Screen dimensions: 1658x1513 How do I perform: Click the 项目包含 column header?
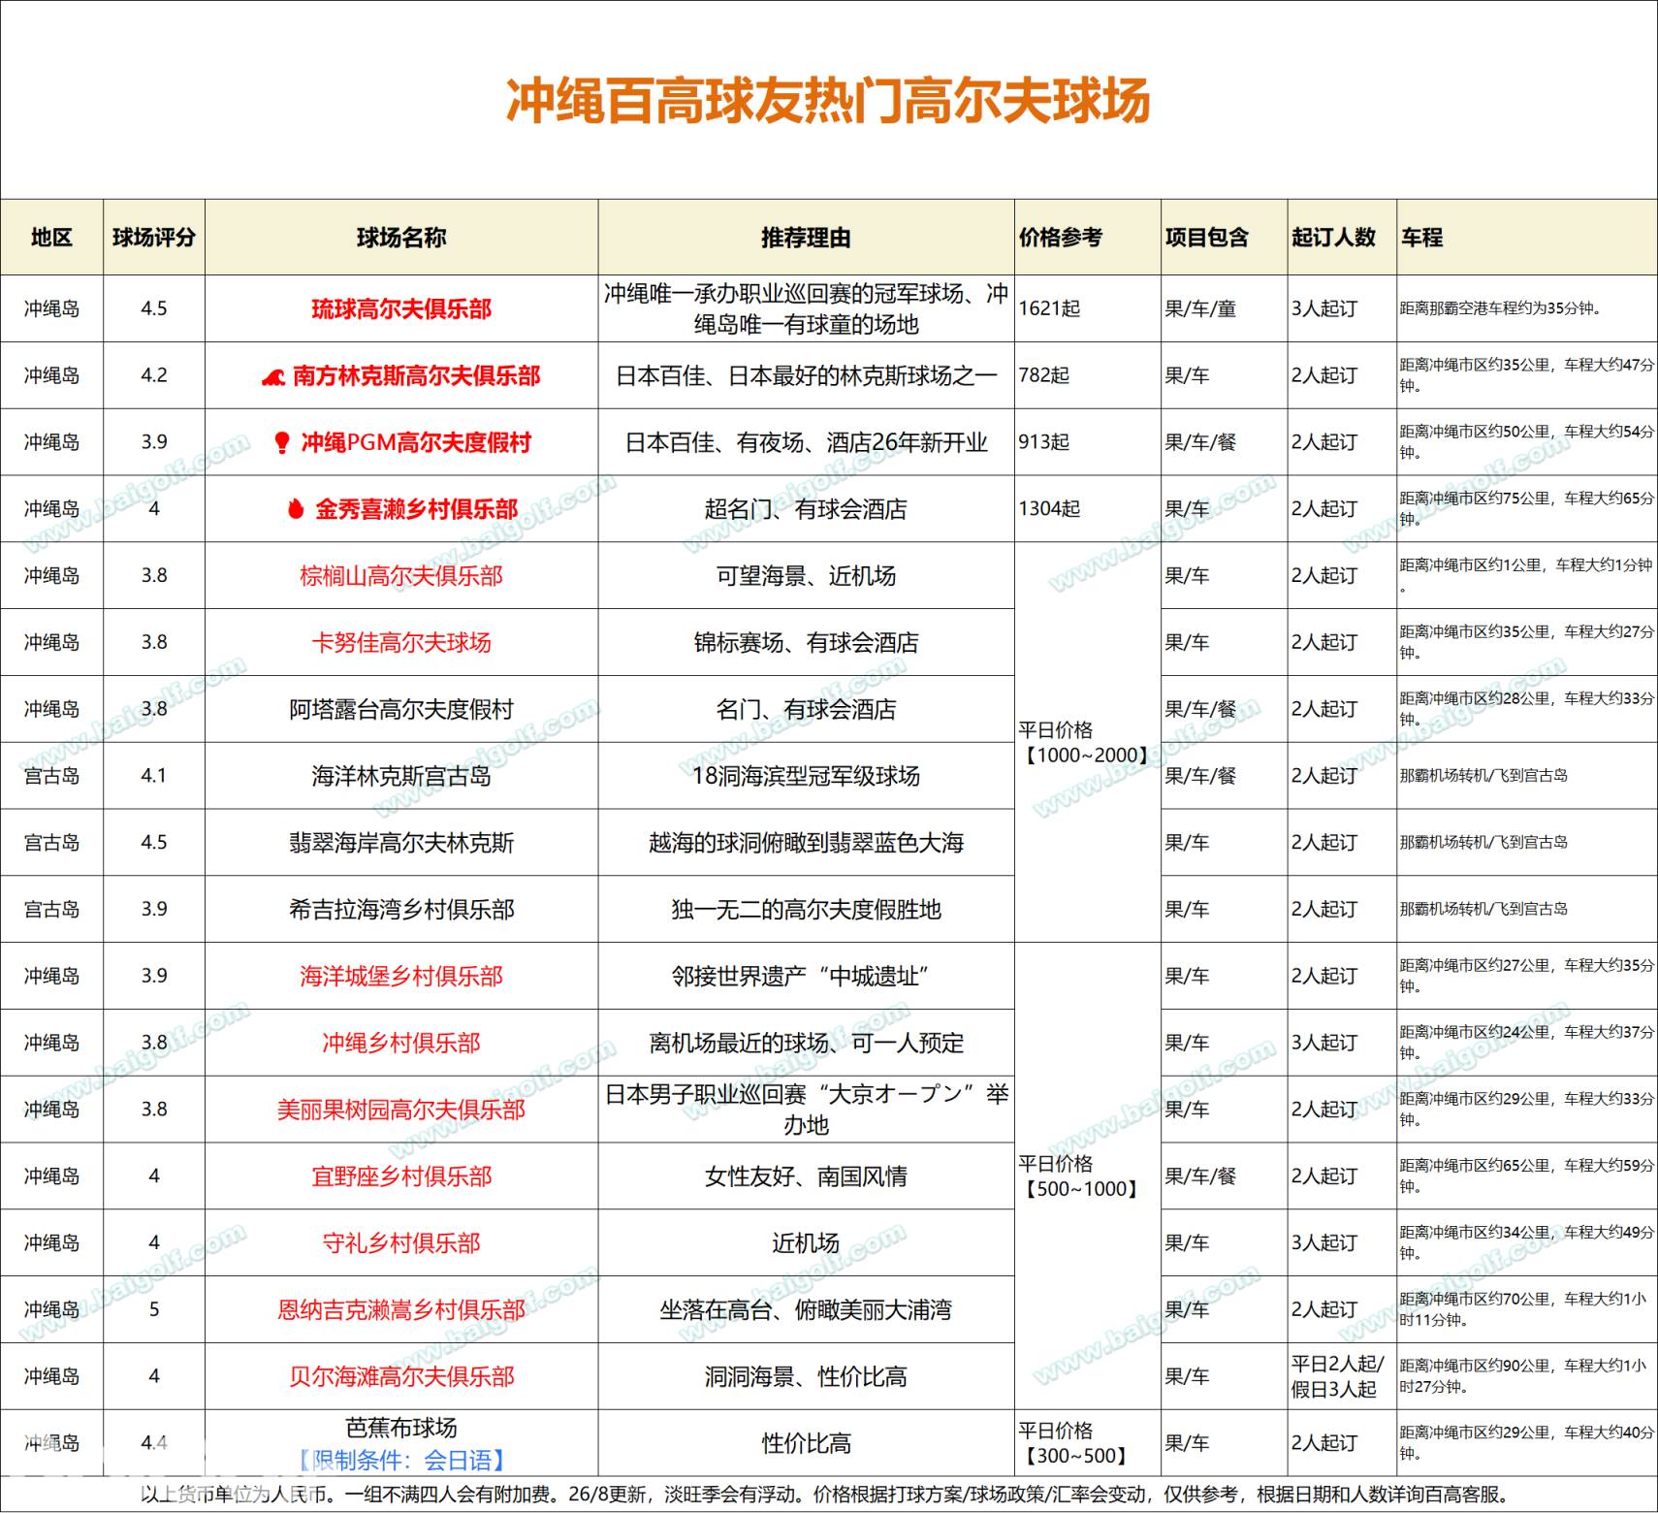[1225, 238]
